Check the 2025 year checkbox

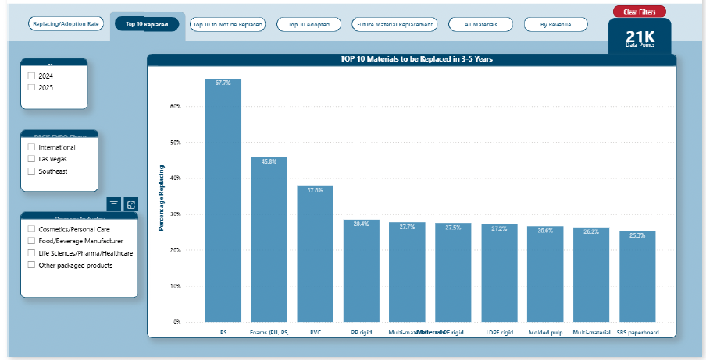[x=31, y=87]
